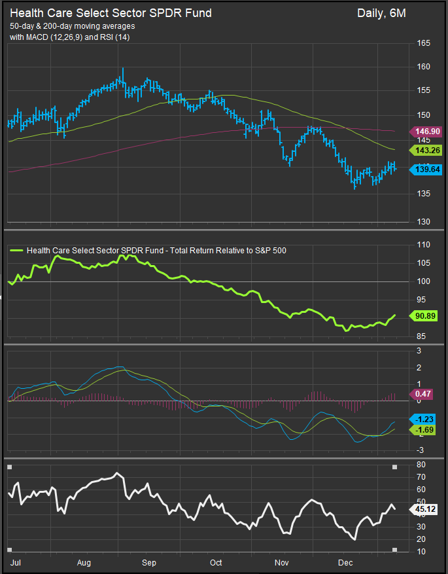Viewport: 448px width, 574px height.
Task: Click the 80 RSI axis label
Action: (x=421, y=465)
